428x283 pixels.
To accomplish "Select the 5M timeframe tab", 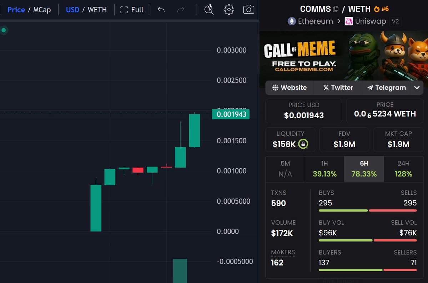I will [285, 169].
